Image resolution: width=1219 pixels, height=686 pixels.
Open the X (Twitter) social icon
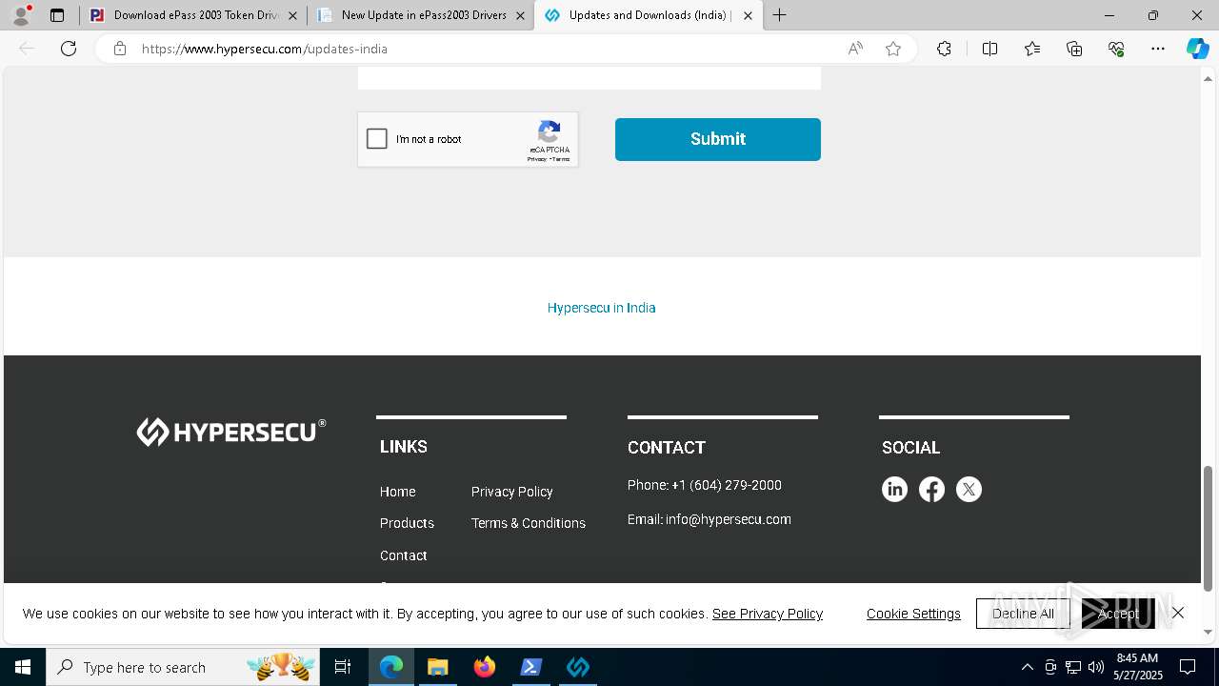[x=969, y=490]
